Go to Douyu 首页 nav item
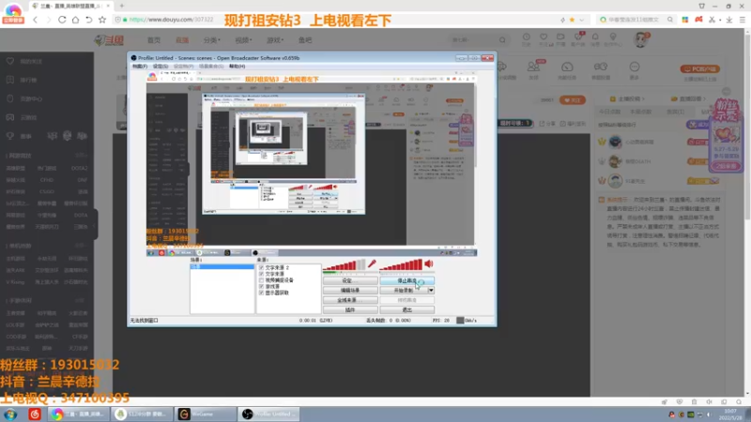This screenshot has width=751, height=422. point(154,40)
